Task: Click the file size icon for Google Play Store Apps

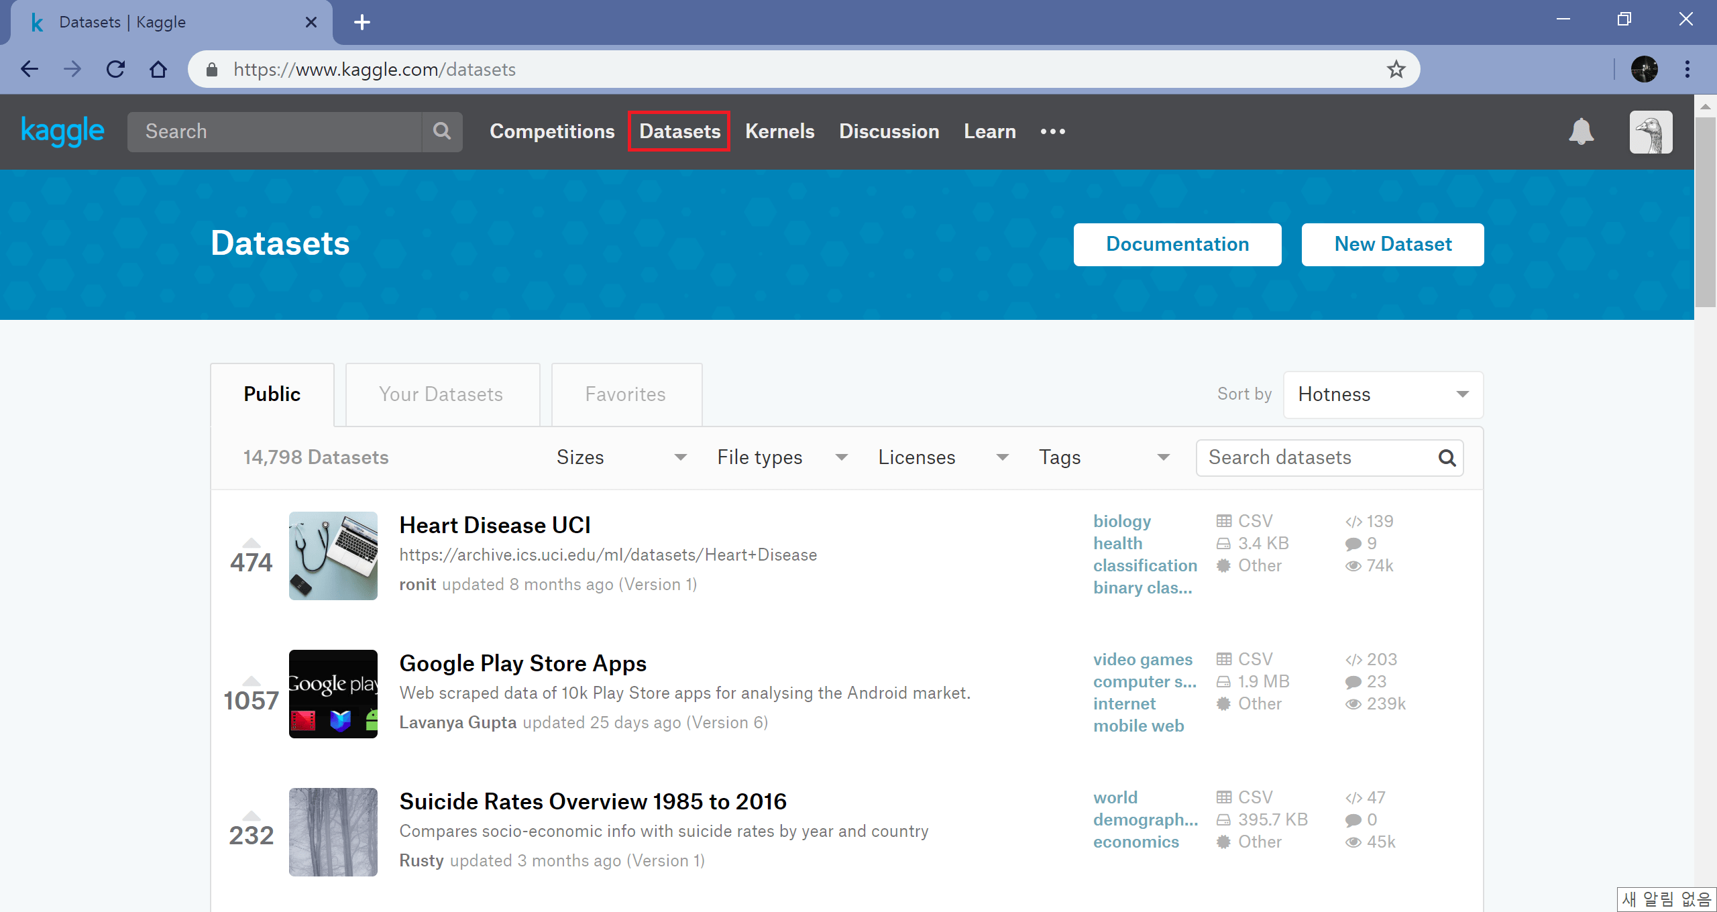Action: [1224, 681]
